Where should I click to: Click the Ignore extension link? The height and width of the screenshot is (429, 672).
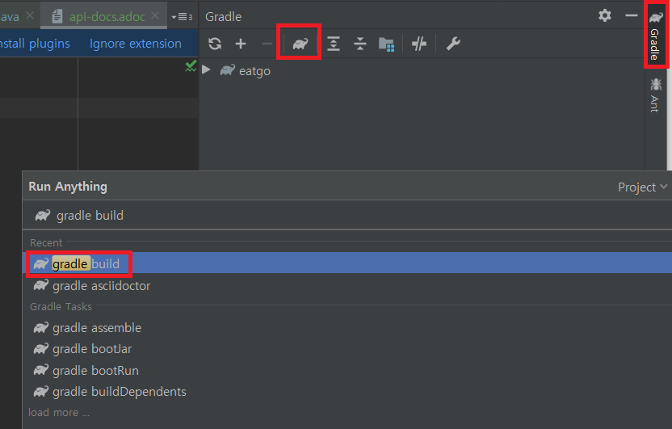click(x=136, y=44)
